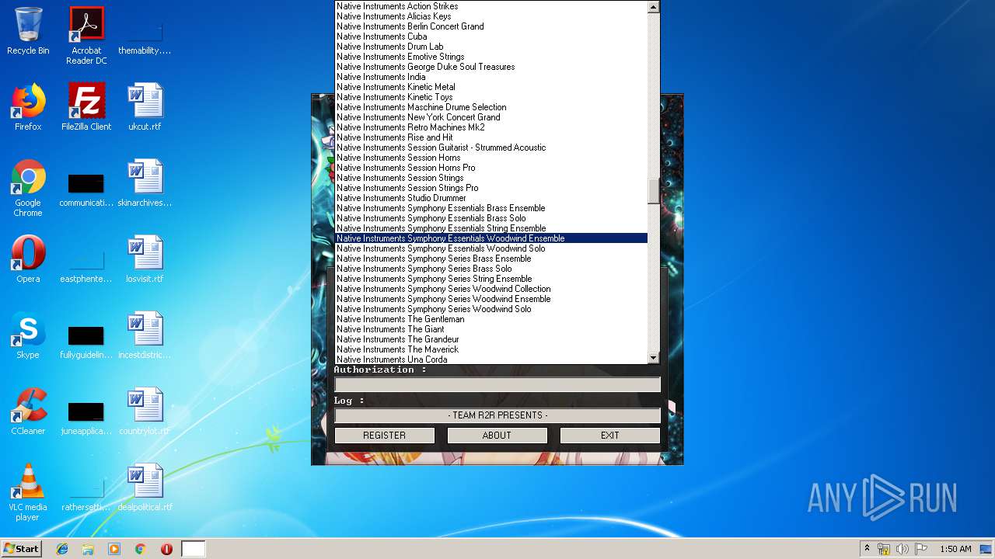Launch Acrobat Reader DC from desktop

pyautogui.click(x=86, y=35)
